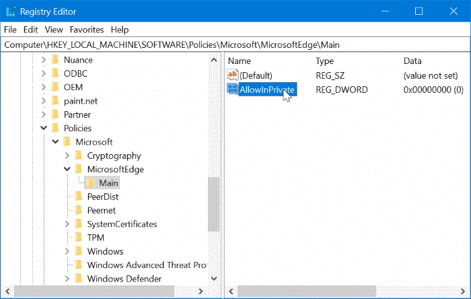The width and height of the screenshot is (471, 299).
Task: Select the PeerDist registry key
Action: (102, 197)
